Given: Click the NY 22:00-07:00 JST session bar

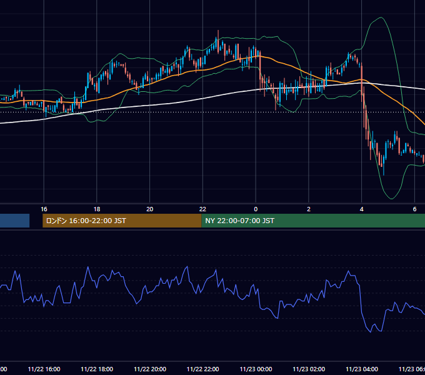Looking at the screenshot, I should click(x=313, y=221).
